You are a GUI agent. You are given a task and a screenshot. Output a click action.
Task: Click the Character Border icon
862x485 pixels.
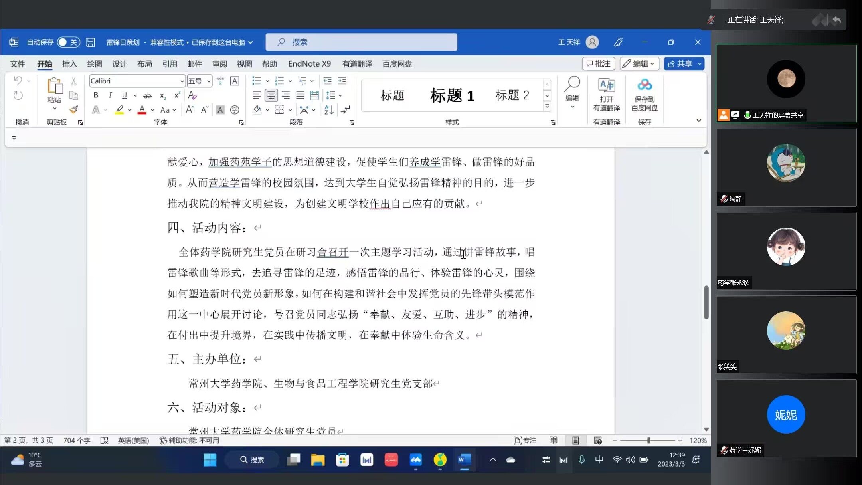[x=235, y=81]
